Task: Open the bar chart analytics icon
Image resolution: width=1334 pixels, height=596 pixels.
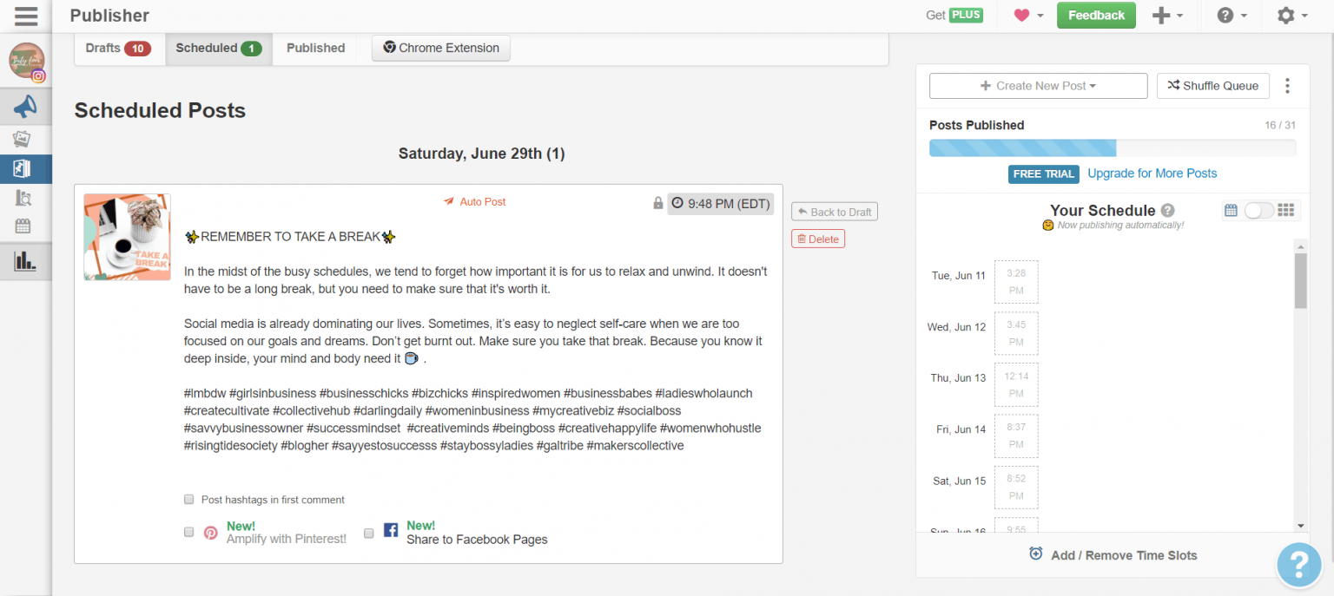Action: tap(24, 260)
